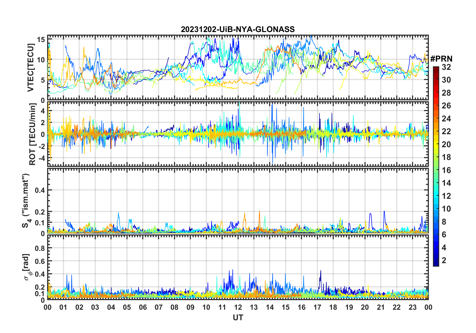Click the x-axis hour tick label "17"
The image size is (476, 333).
[317, 307]
